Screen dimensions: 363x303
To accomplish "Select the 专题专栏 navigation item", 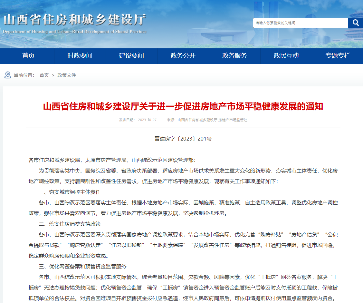I will (338, 56).
